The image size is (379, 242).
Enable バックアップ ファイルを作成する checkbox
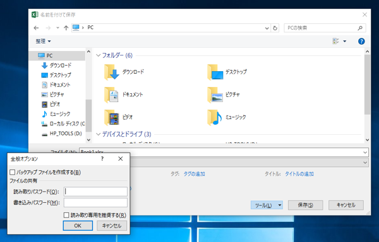click(x=13, y=172)
